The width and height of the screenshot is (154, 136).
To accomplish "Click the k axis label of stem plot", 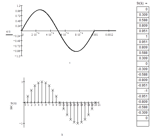I will (x=62, y=134).
